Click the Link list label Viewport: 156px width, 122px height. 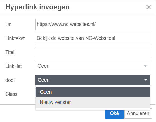13,66
